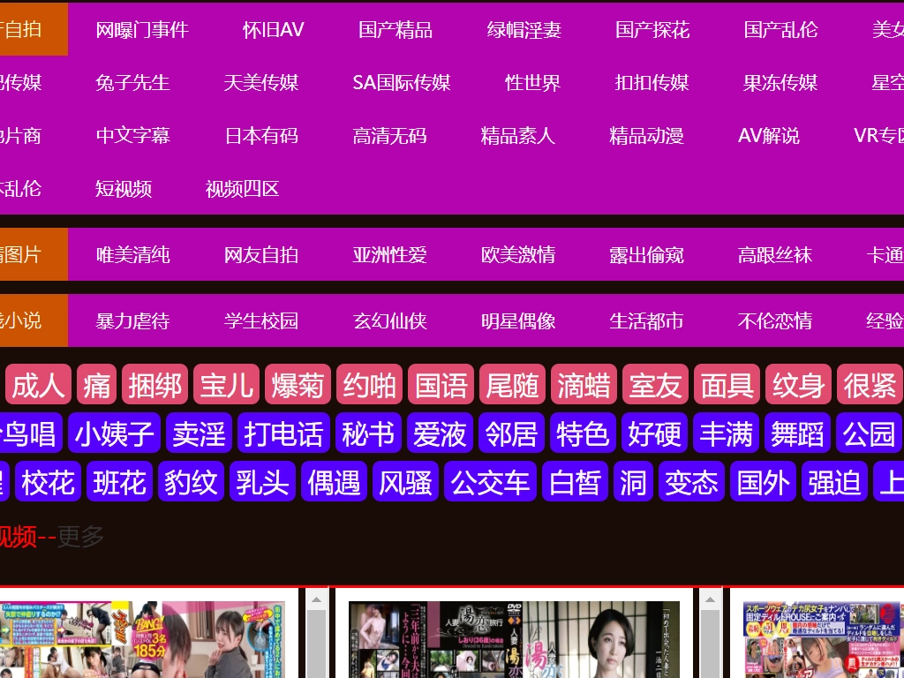Click the 纹身 tag button
The width and height of the screenshot is (904, 678).
pos(798,385)
